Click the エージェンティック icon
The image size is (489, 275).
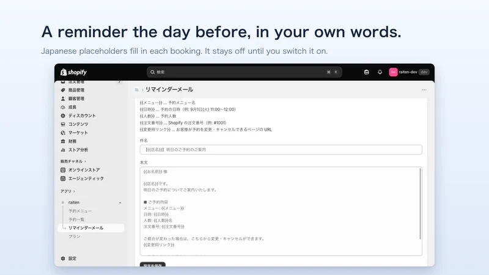(63, 178)
